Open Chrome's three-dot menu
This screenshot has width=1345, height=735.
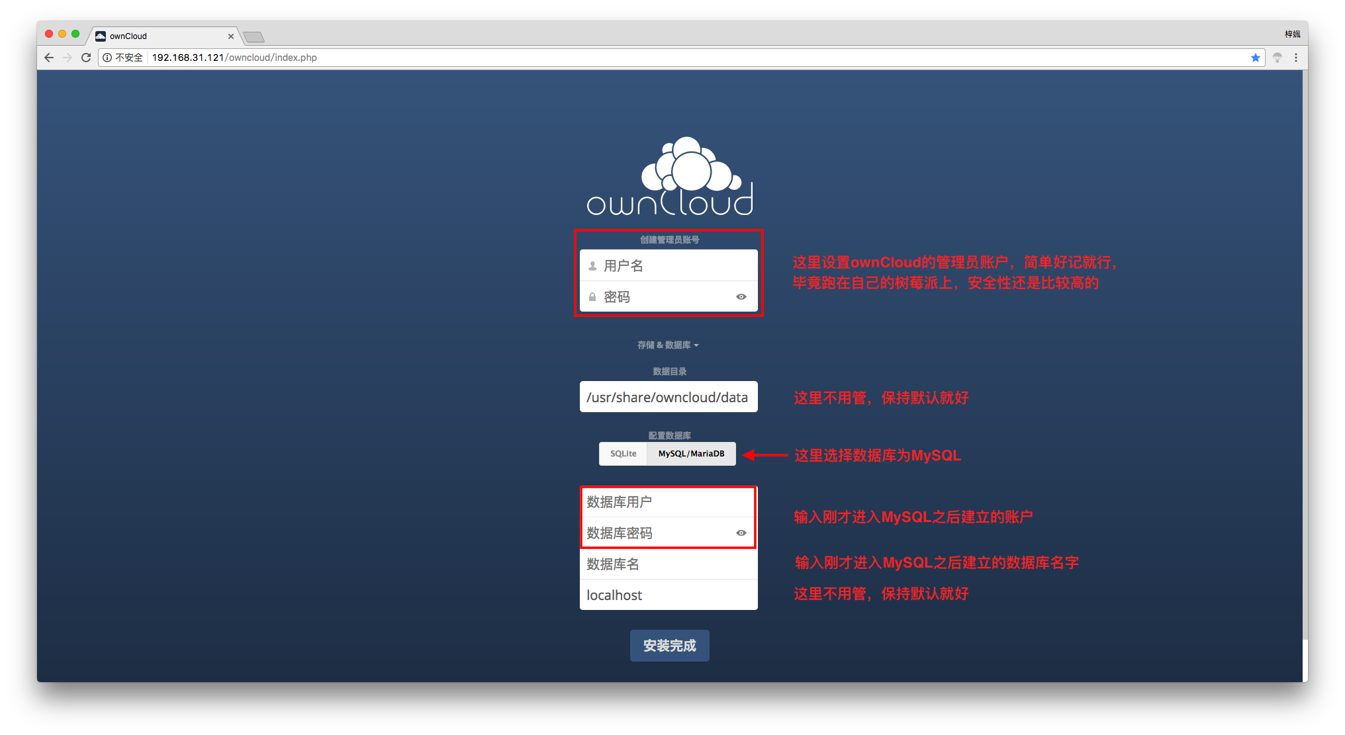(1296, 58)
